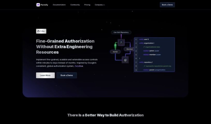Image resolution: width=211 pixels, height=124 pixels.
Task: Click 'There Is a Better Way' heading
Action: tap(105, 115)
